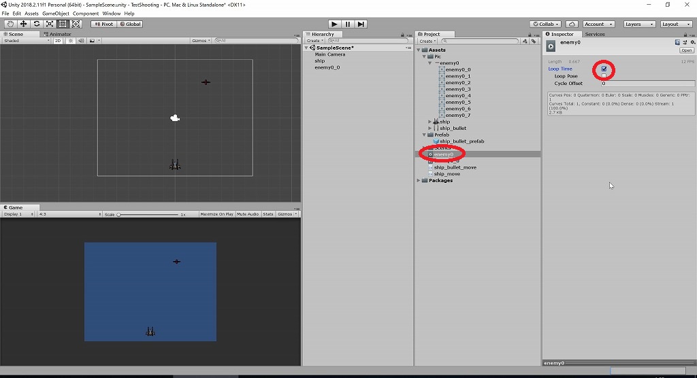697x378 pixels.
Task: Collapse SampleScene in Hierarchy
Action: (x=306, y=48)
